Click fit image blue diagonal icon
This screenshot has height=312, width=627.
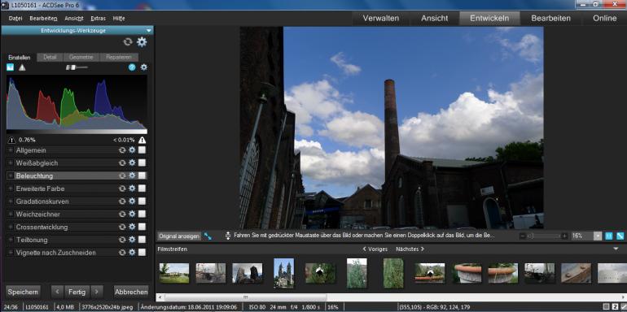(620, 236)
